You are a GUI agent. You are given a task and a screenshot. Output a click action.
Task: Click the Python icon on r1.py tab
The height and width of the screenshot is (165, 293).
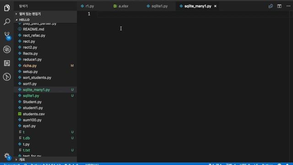tap(82, 6)
